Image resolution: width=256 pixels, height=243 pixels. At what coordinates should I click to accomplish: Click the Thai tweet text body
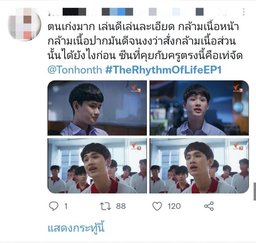coord(145,41)
